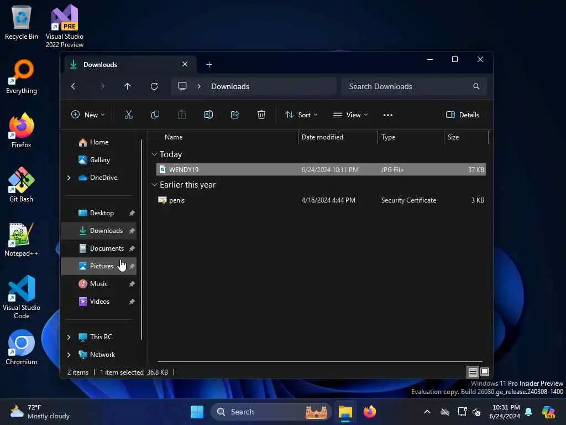Sort by Size column header
This screenshot has height=425, width=566.
tap(466, 137)
